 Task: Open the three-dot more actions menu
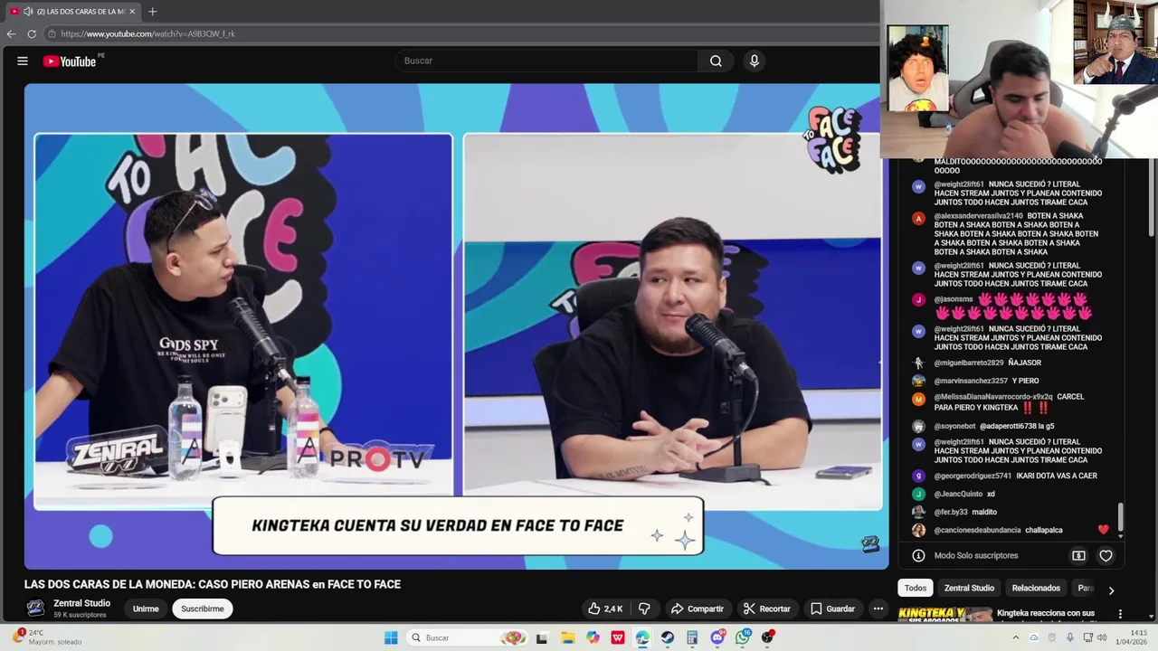878,609
